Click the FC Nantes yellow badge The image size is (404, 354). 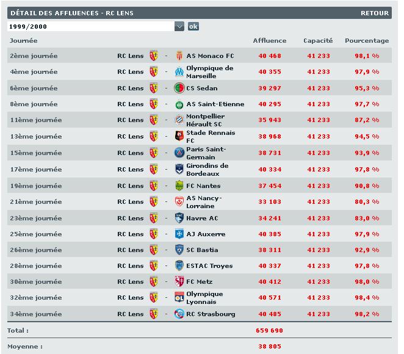point(179,186)
